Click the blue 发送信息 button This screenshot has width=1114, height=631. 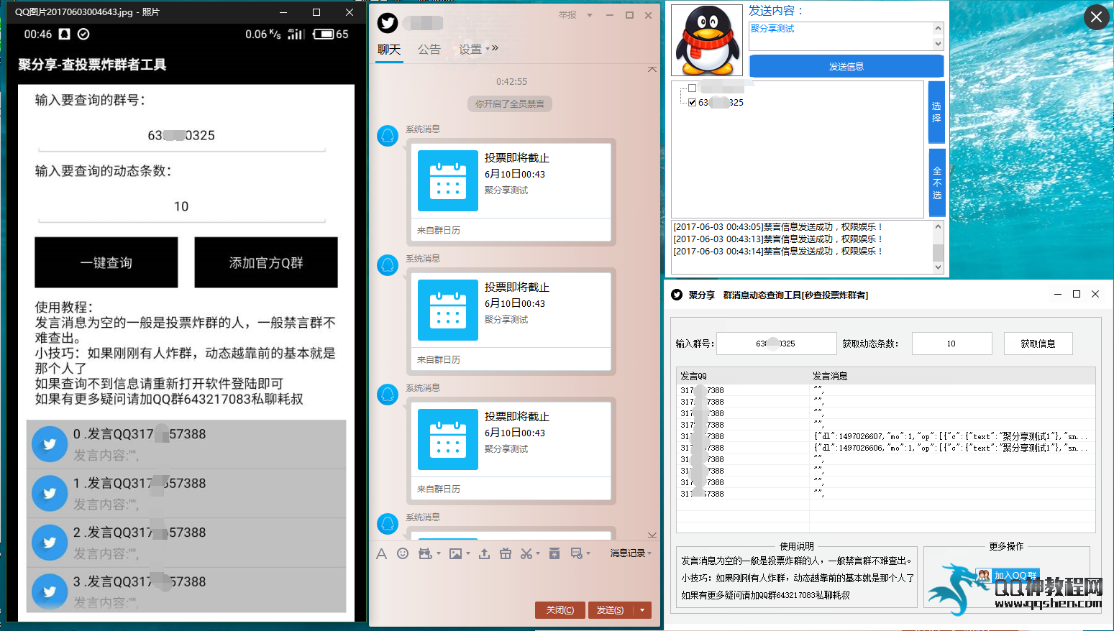click(846, 66)
